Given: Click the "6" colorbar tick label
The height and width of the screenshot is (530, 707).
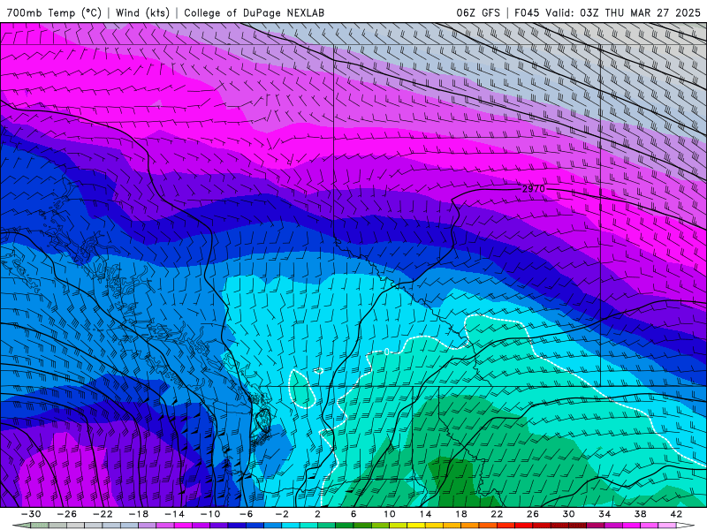Looking at the screenshot, I should pos(353,514).
